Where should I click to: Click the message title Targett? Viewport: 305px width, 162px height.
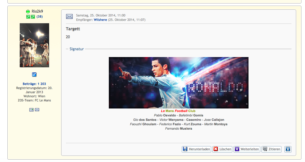[73, 29]
